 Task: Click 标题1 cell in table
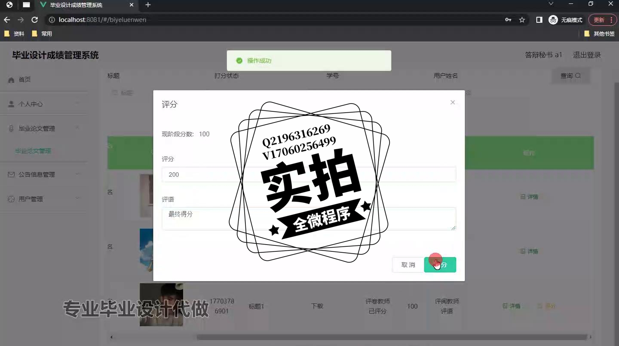click(x=256, y=306)
